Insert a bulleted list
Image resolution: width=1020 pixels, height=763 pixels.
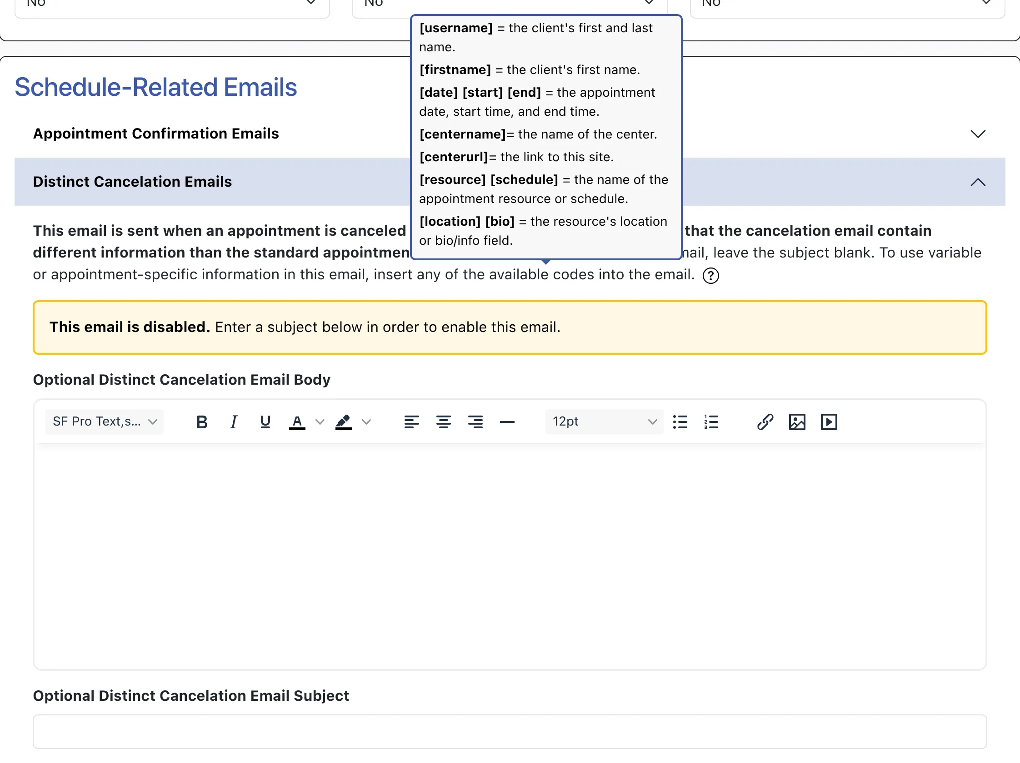(680, 421)
